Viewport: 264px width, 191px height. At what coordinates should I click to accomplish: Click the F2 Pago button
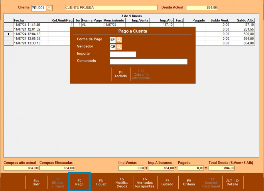[x=79, y=182]
